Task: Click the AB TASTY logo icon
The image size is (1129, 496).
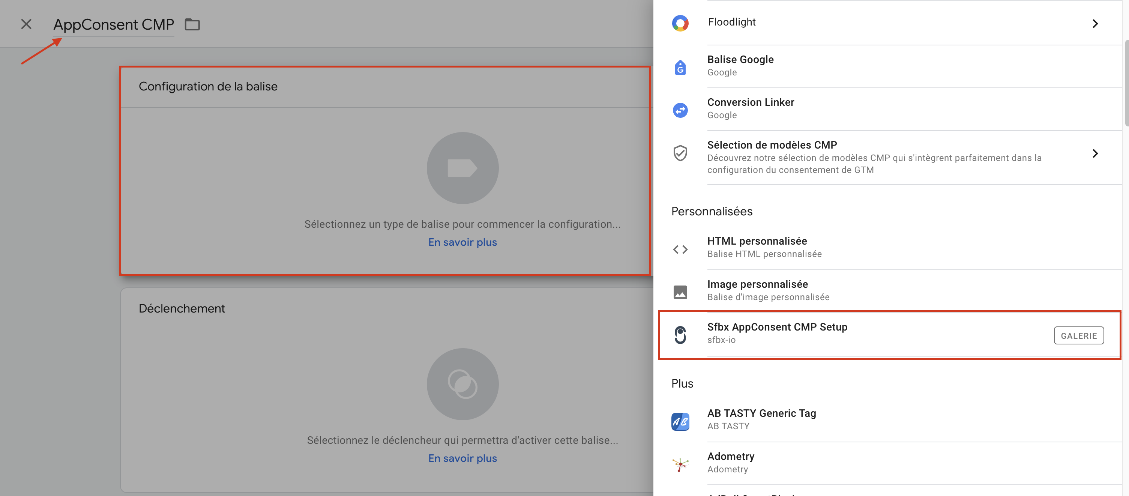Action: [680, 421]
